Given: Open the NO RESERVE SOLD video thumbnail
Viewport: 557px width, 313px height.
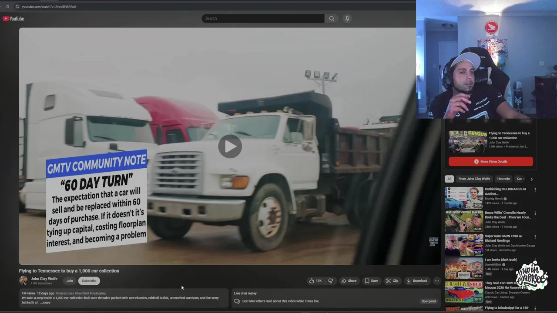Looking at the screenshot, I should pyautogui.click(x=464, y=292).
